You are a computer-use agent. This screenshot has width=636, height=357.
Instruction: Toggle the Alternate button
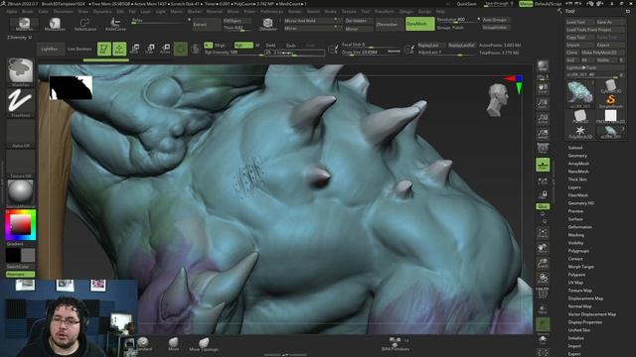click(x=20, y=274)
